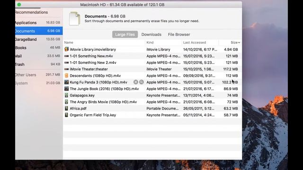Click The Jungle Book file thumbnail icon
The height and width of the screenshot is (170, 303).
pos(66,89)
